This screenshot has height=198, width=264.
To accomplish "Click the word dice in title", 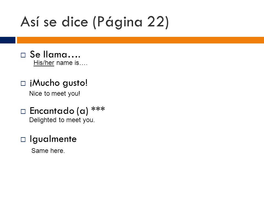I will coord(75,22).
